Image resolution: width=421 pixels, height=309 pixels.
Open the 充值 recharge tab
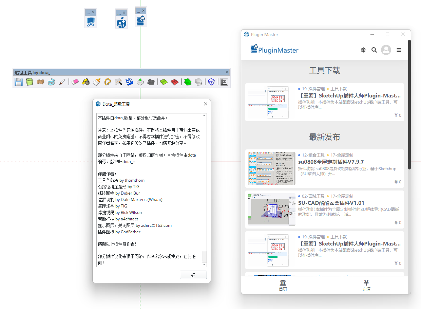[x=366, y=285]
